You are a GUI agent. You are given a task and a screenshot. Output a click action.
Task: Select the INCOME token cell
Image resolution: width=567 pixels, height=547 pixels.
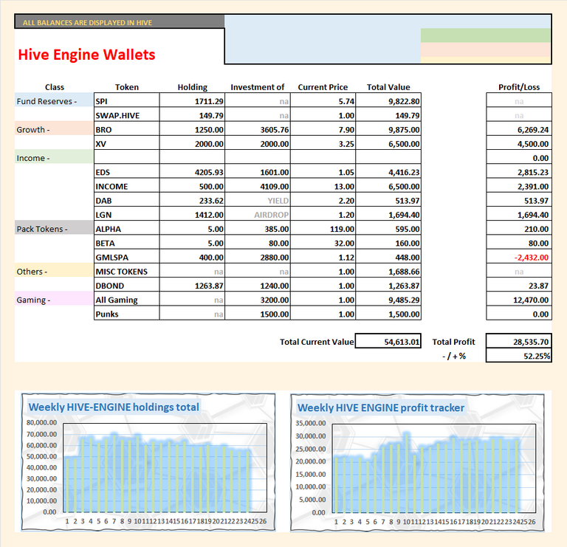(126, 185)
